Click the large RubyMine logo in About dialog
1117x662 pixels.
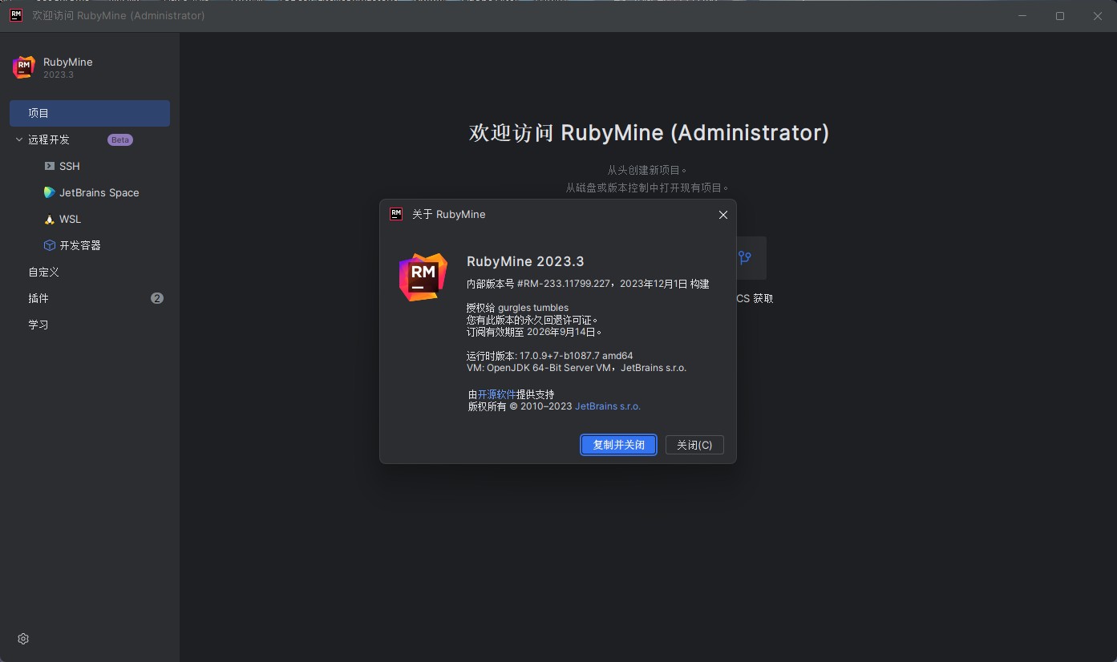click(423, 277)
